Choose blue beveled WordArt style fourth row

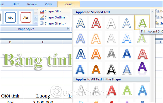tap(80, 69)
